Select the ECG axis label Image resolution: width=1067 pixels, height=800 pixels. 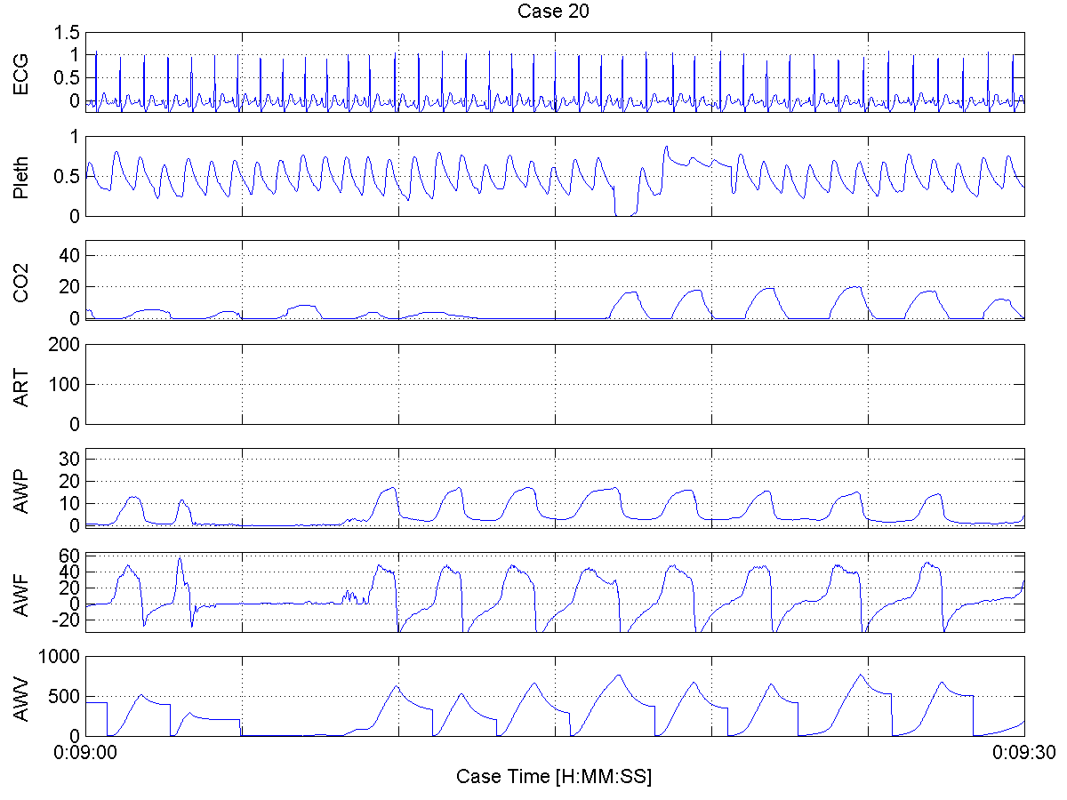click(x=20, y=72)
